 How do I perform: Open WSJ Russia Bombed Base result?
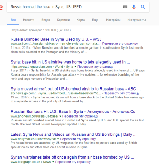coord(56,39)
